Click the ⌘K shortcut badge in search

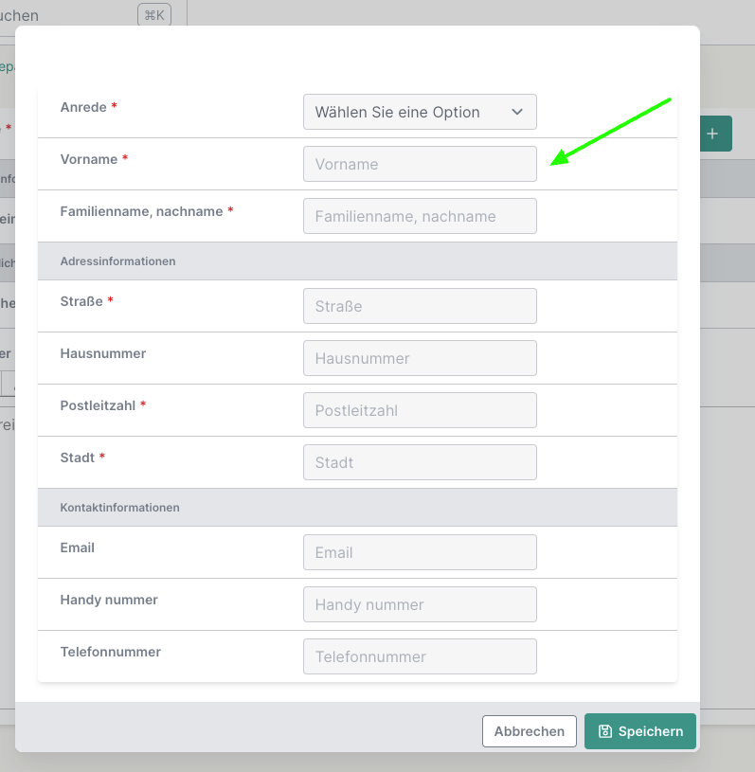[154, 14]
